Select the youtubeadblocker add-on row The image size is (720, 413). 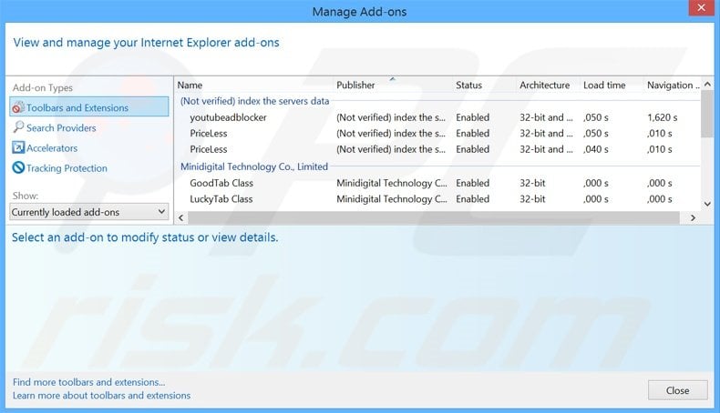pyautogui.click(x=228, y=117)
